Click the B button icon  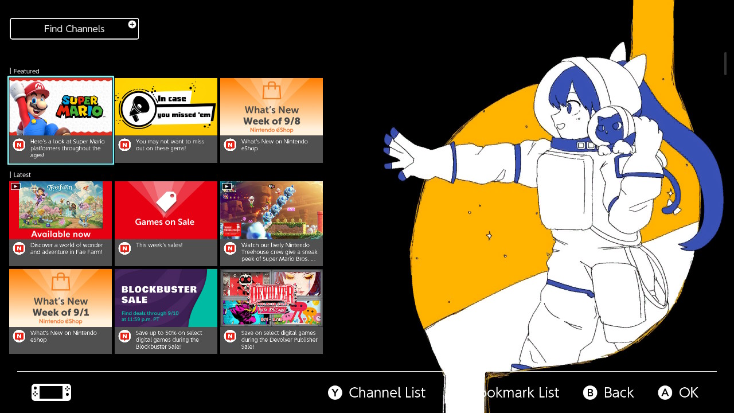(590, 392)
